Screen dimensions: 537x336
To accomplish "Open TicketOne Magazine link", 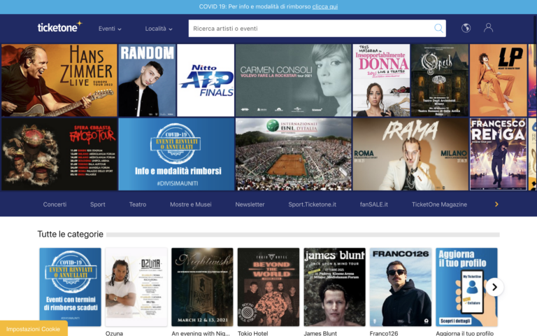I will tap(439, 204).
